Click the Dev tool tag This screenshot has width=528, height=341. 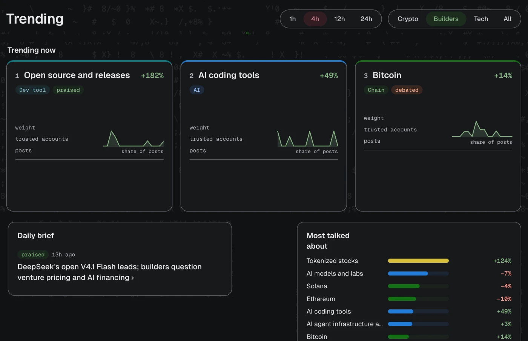coord(32,90)
